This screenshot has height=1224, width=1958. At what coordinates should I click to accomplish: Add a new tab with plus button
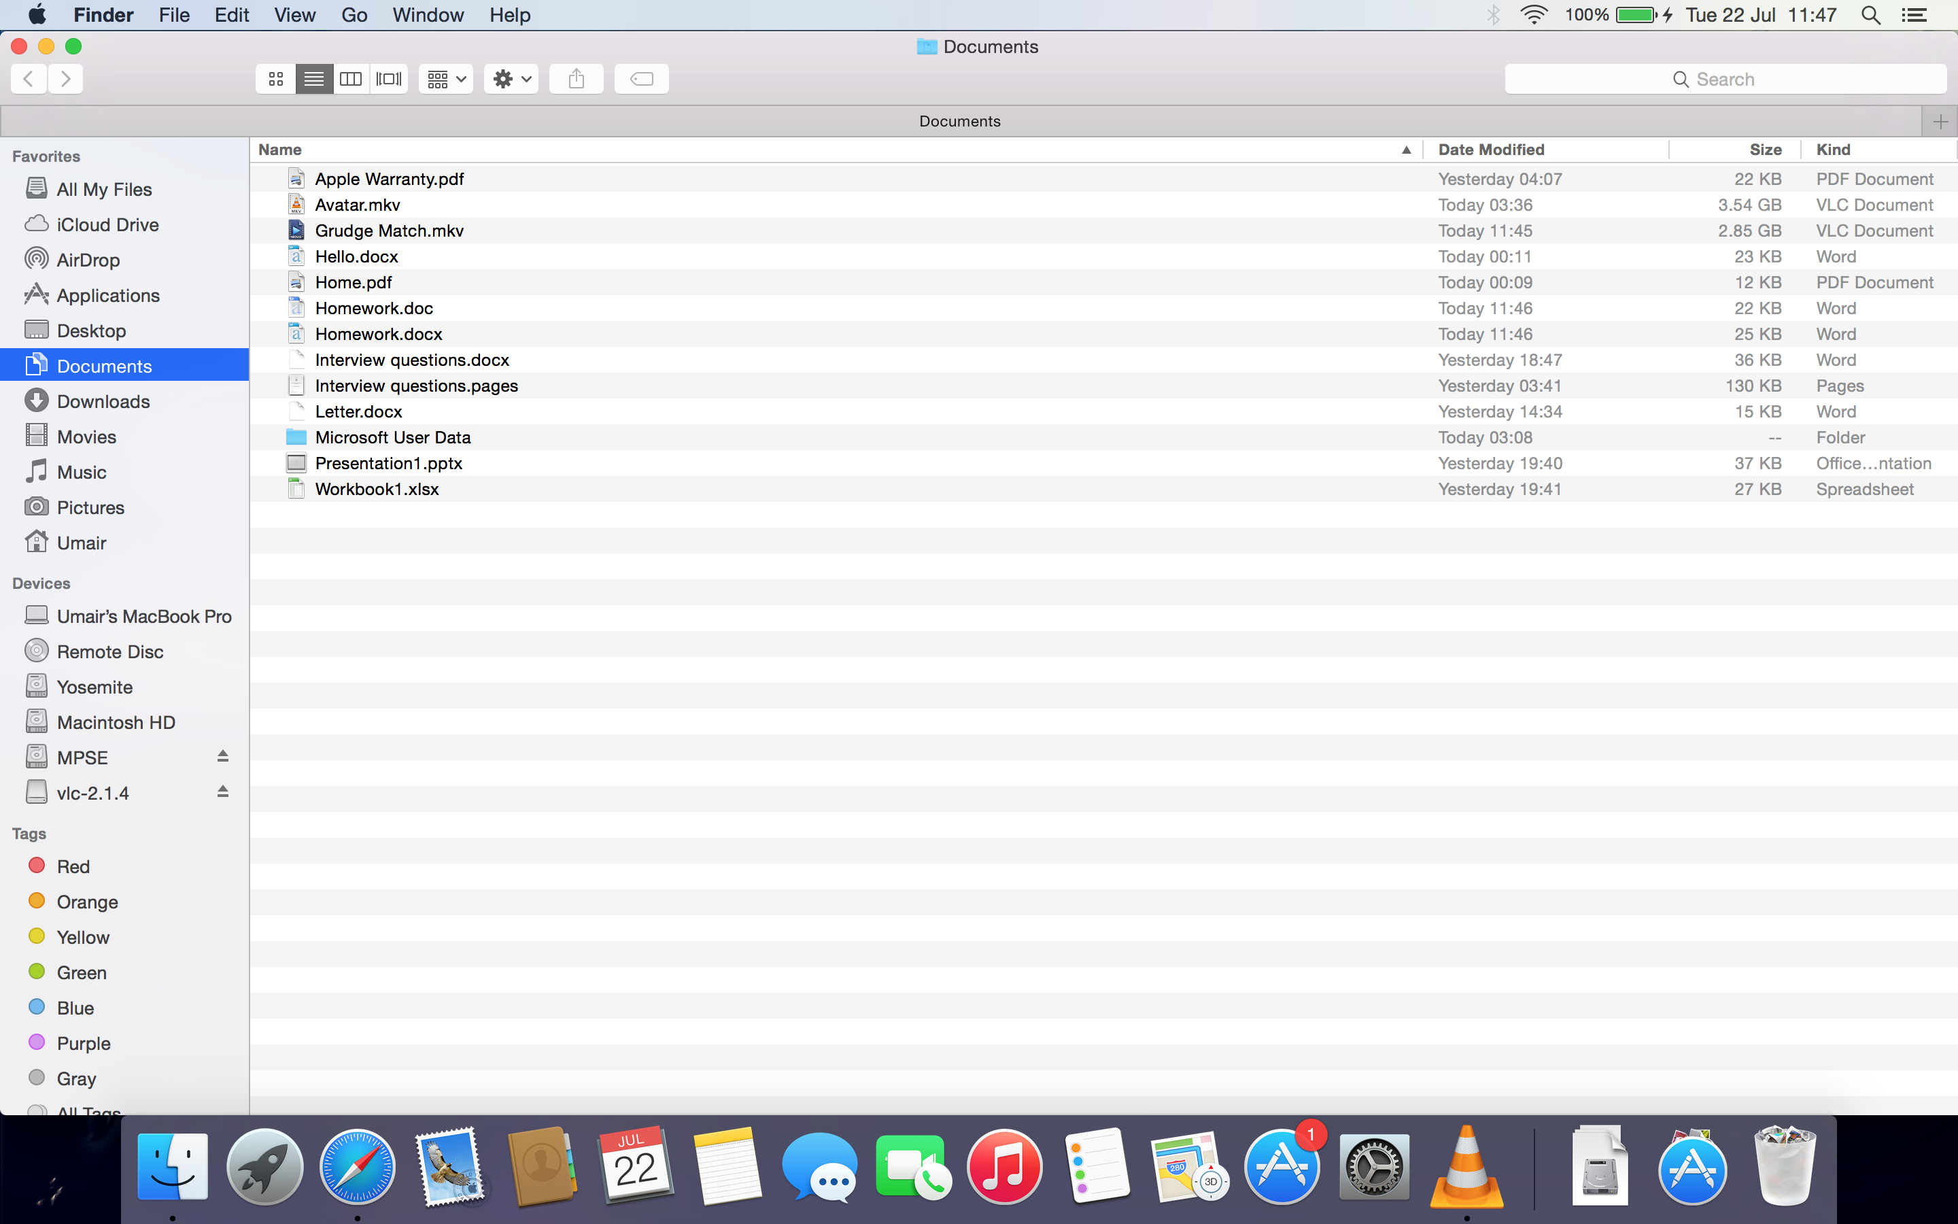[1940, 122]
